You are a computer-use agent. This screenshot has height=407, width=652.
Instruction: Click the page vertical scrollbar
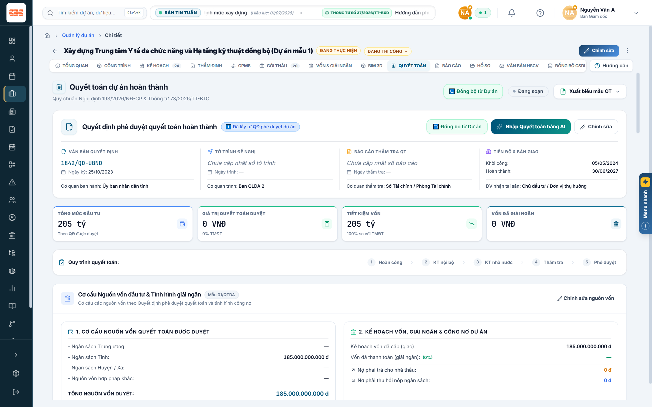point(650,205)
